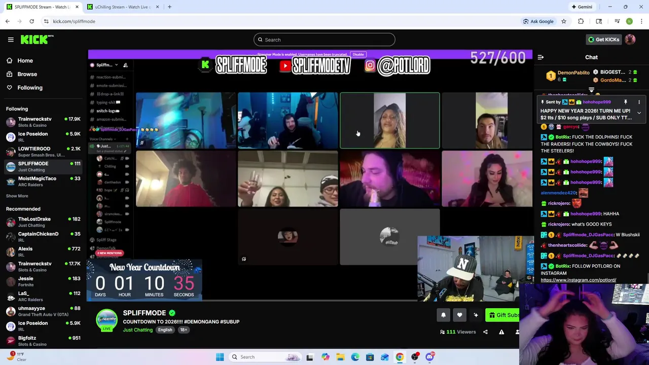Open potlord Instagram link in chat
This screenshot has height=365, width=649.
pyautogui.click(x=578, y=280)
